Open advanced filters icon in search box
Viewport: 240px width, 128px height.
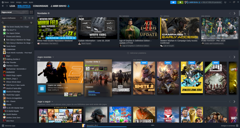[31, 23]
